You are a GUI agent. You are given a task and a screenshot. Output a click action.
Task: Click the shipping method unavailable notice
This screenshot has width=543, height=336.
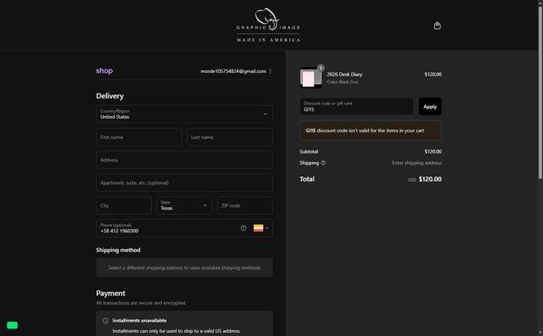pos(184,268)
